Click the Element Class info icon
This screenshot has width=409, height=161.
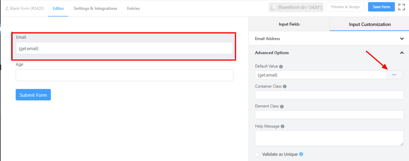282,106
